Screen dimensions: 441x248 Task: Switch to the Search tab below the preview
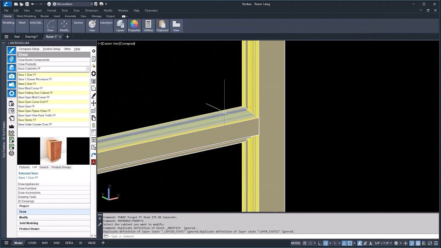(44, 167)
